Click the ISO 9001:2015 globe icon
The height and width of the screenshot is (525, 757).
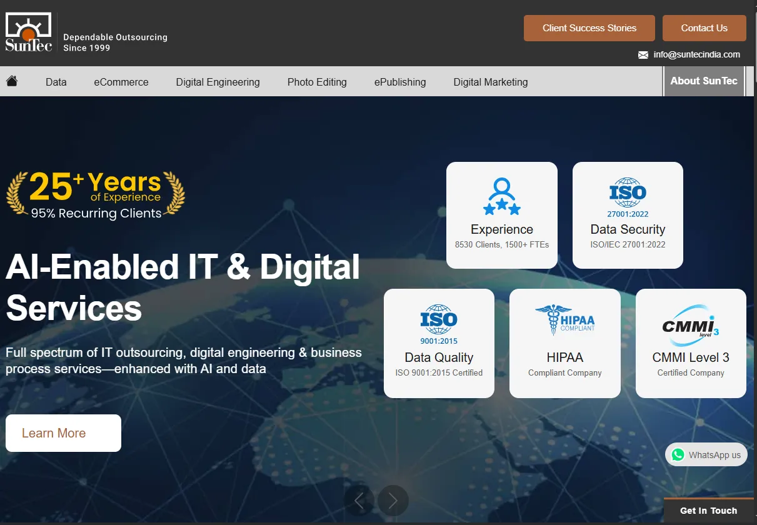point(439,324)
